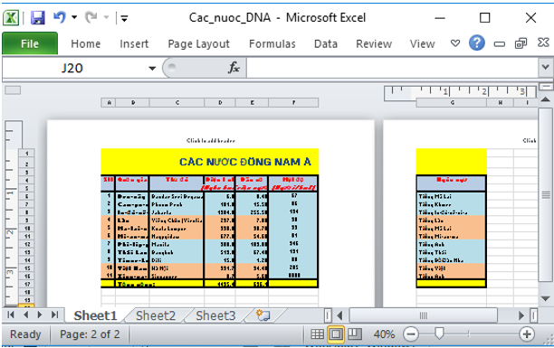This screenshot has width=554, height=348.
Task: Click the zoom slider handle
Action: click(x=439, y=334)
